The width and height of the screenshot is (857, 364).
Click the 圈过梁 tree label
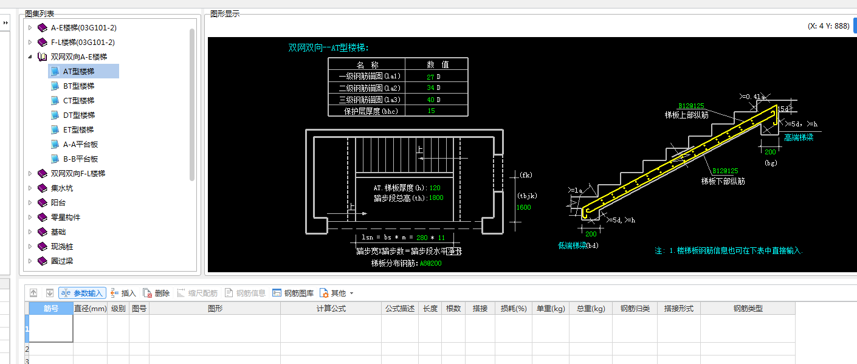[62, 261]
